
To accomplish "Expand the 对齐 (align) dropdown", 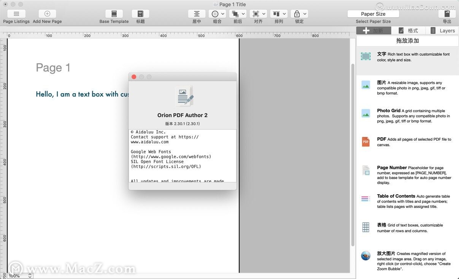I will (x=258, y=14).
